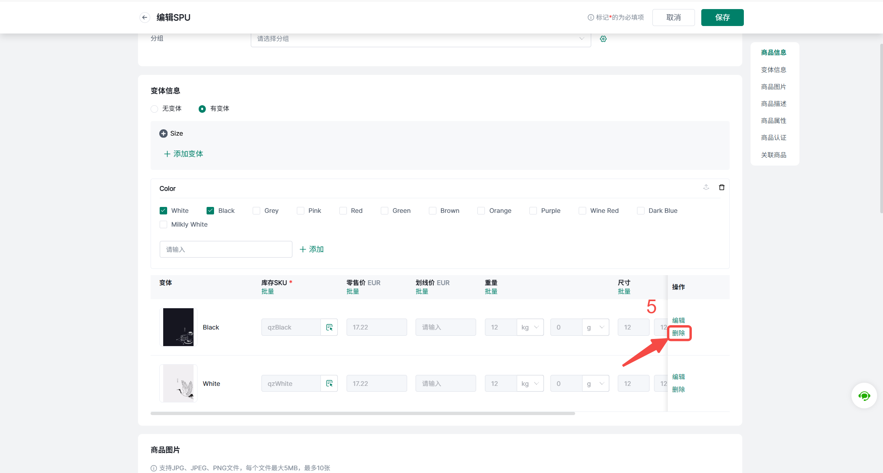Jump to 商品图片 in side navigation
The width and height of the screenshot is (883, 473).
click(x=773, y=87)
